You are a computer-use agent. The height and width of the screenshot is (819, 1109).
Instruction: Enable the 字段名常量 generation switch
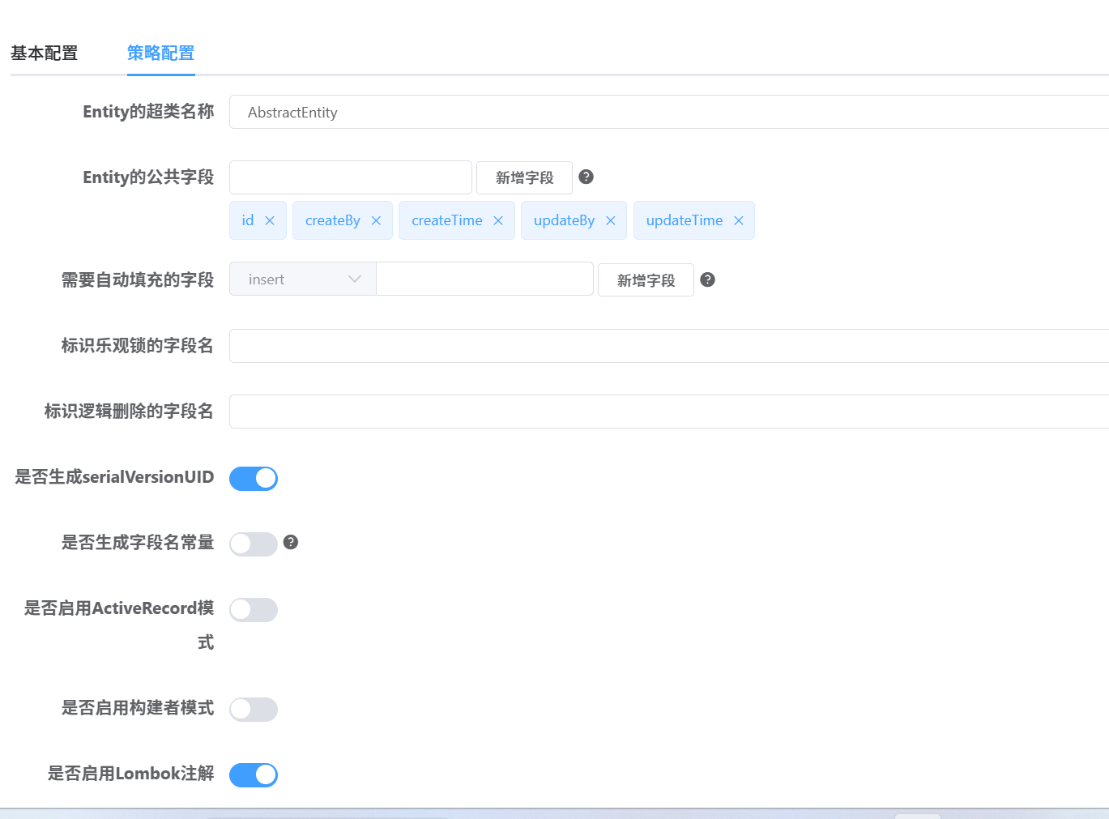(x=253, y=544)
